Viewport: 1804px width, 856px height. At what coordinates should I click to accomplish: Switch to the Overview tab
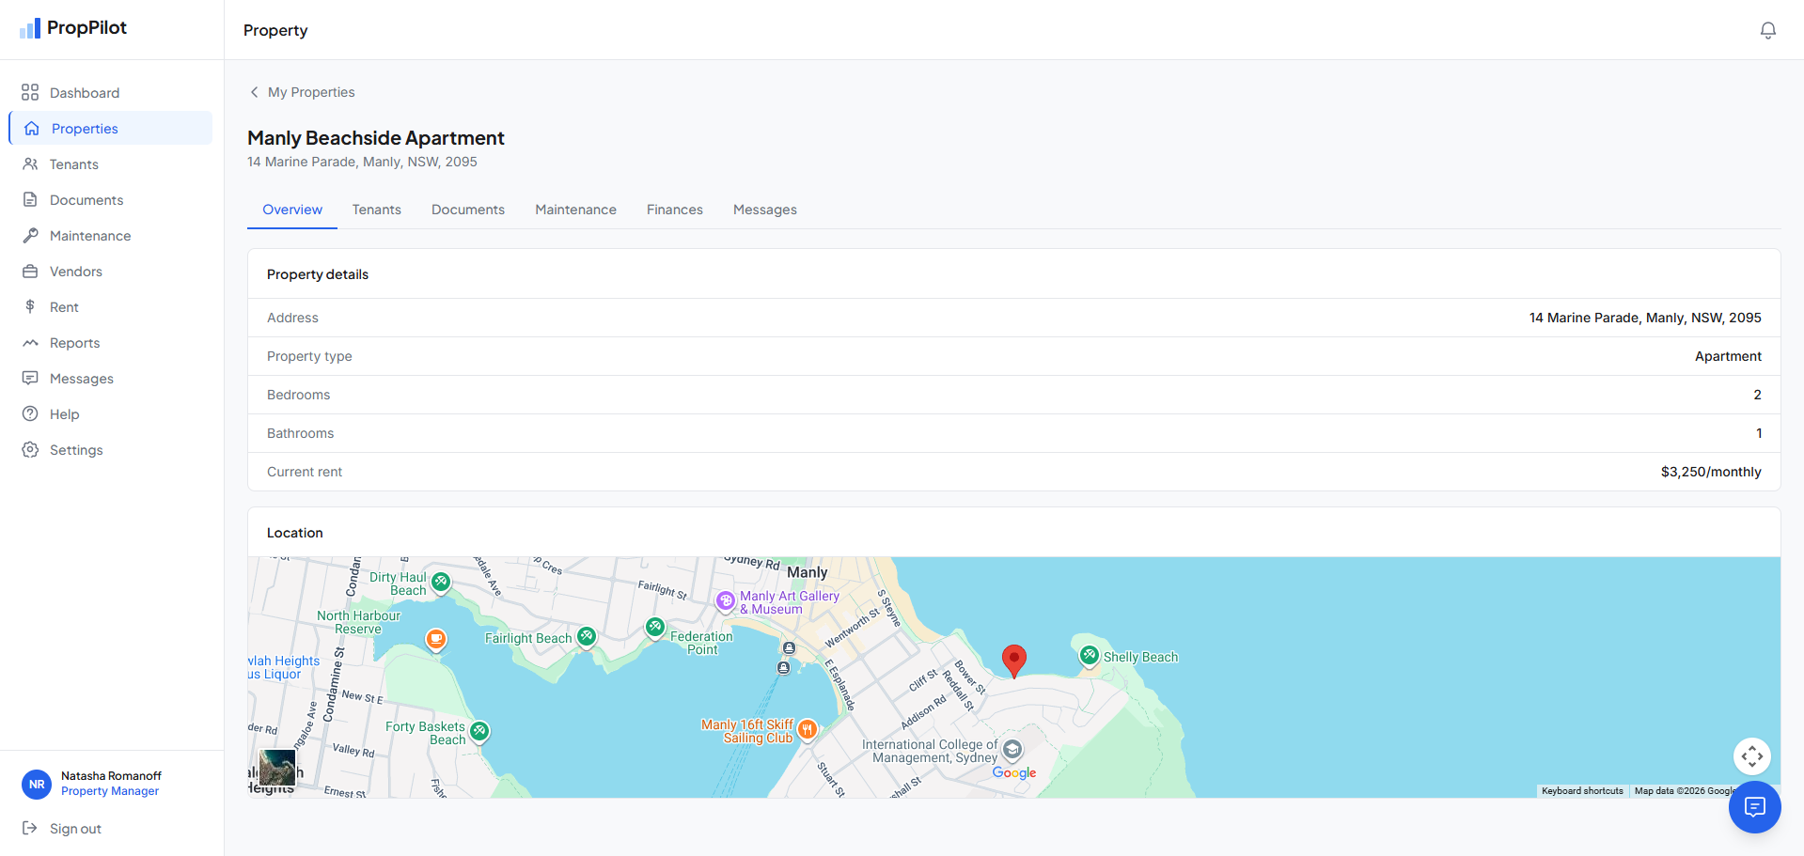coord(292,210)
